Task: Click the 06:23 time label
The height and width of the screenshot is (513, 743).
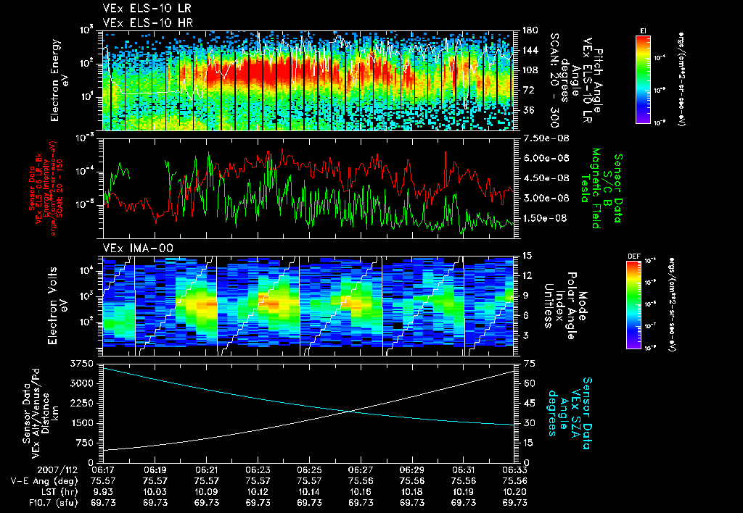Action: tap(258, 470)
